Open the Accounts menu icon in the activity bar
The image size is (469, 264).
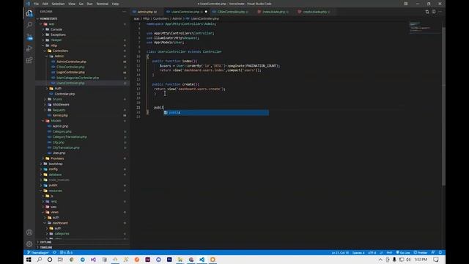tap(29, 232)
